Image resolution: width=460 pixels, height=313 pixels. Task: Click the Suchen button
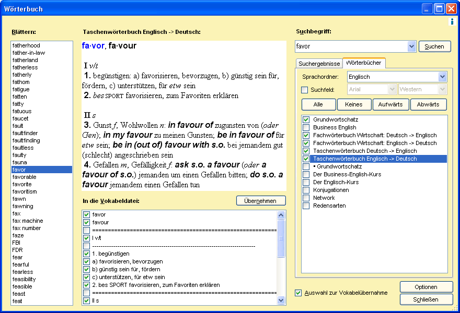(434, 46)
